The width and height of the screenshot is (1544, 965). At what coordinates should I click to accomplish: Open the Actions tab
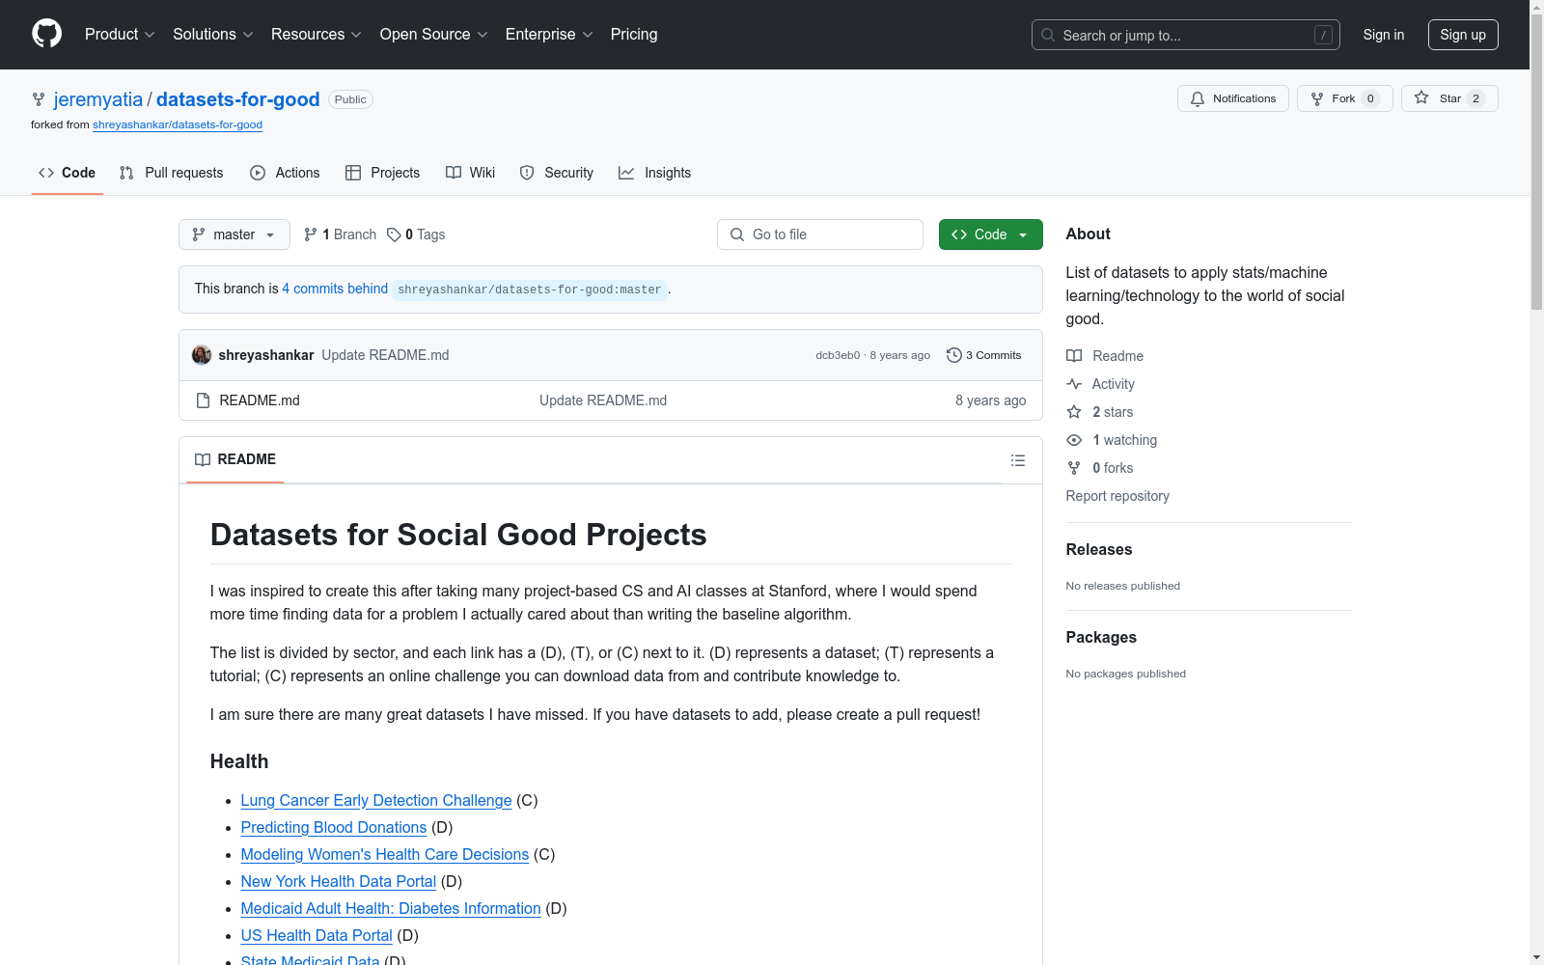pyautogui.click(x=285, y=173)
